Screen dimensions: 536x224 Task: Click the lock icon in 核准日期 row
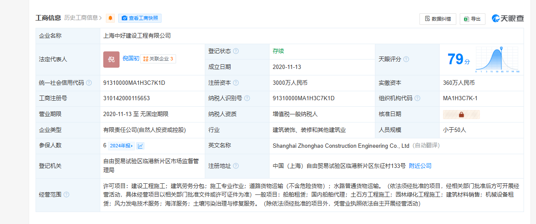click(461, 114)
